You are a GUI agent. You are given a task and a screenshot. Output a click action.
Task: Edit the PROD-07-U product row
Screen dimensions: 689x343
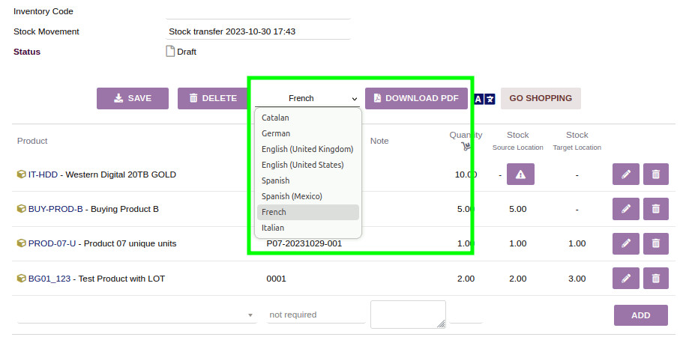click(626, 243)
